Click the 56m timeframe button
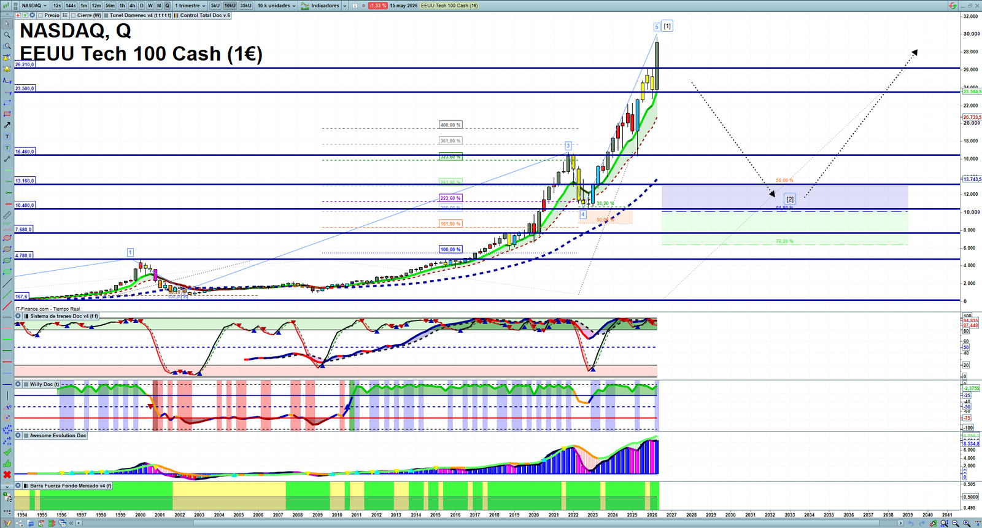 click(x=110, y=6)
